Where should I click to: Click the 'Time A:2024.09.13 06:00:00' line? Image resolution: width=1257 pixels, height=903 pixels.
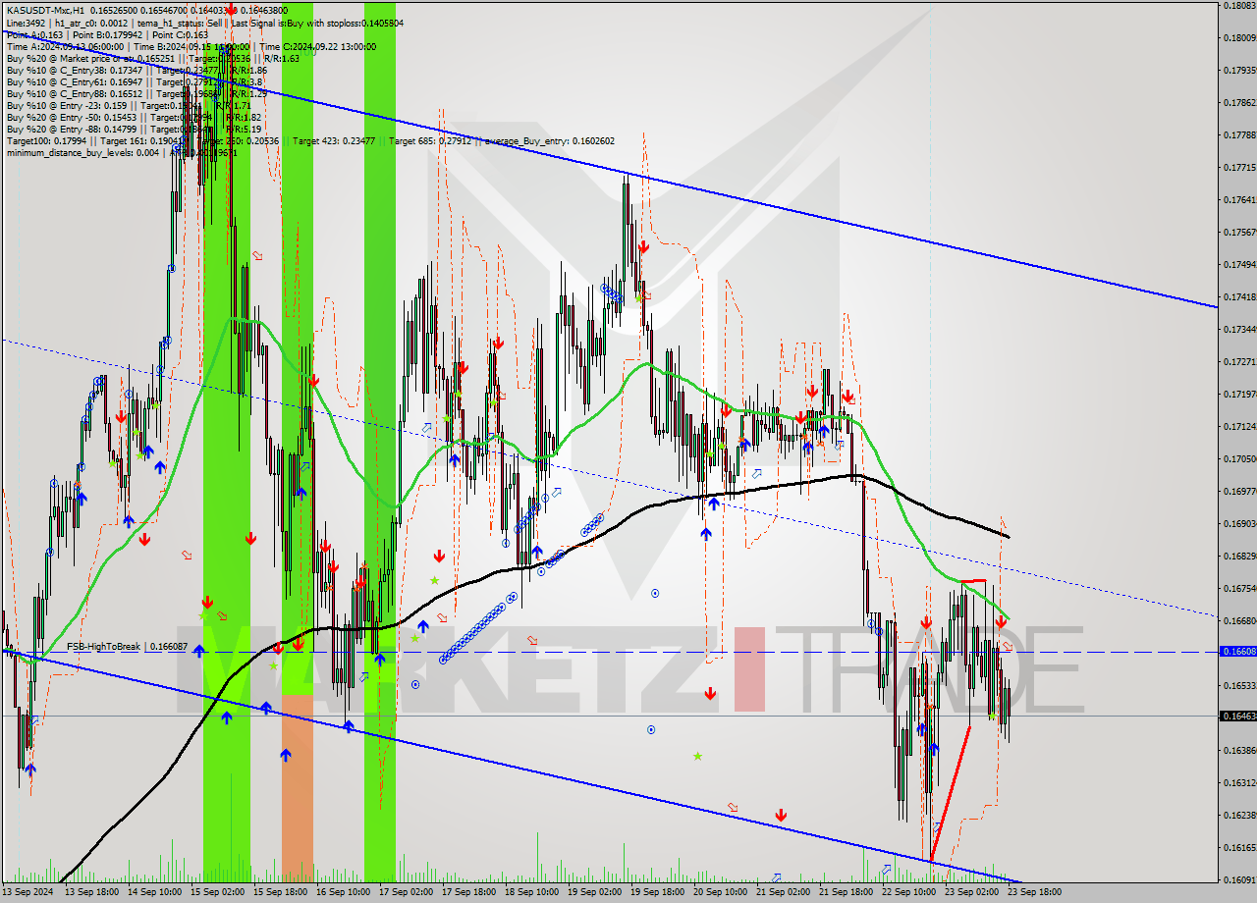[x=191, y=46]
